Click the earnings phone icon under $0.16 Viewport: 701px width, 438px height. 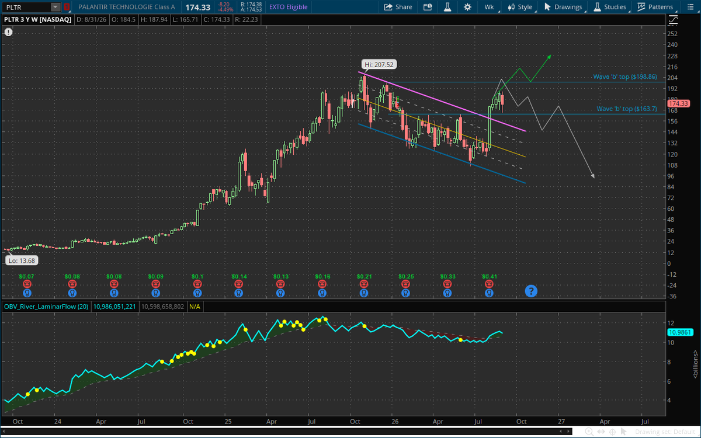[322, 283]
